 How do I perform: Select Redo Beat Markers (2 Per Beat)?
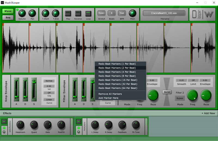pos(120,68)
